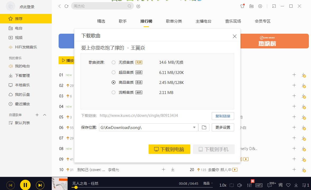Open the skin shirt icon
Image resolution: width=311 pixels, height=190 pixels.
[242, 6]
